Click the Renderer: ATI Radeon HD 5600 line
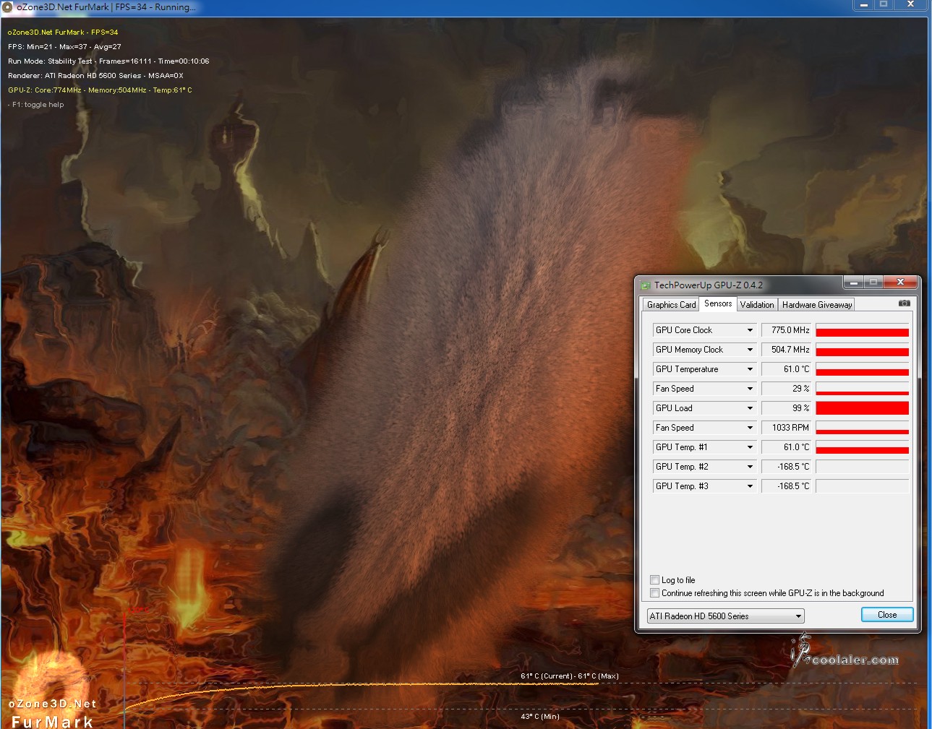 95,76
